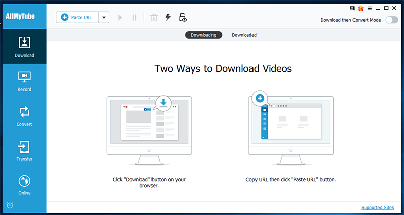
Task: Open the Download section in sidebar
Action: tap(24, 47)
